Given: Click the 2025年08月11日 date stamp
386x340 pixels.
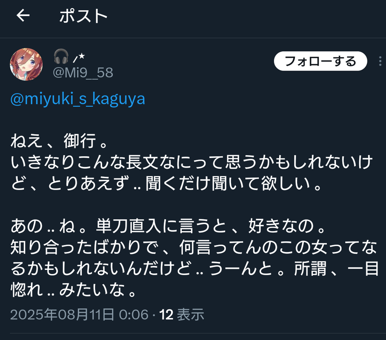Looking at the screenshot, I should [62, 314].
